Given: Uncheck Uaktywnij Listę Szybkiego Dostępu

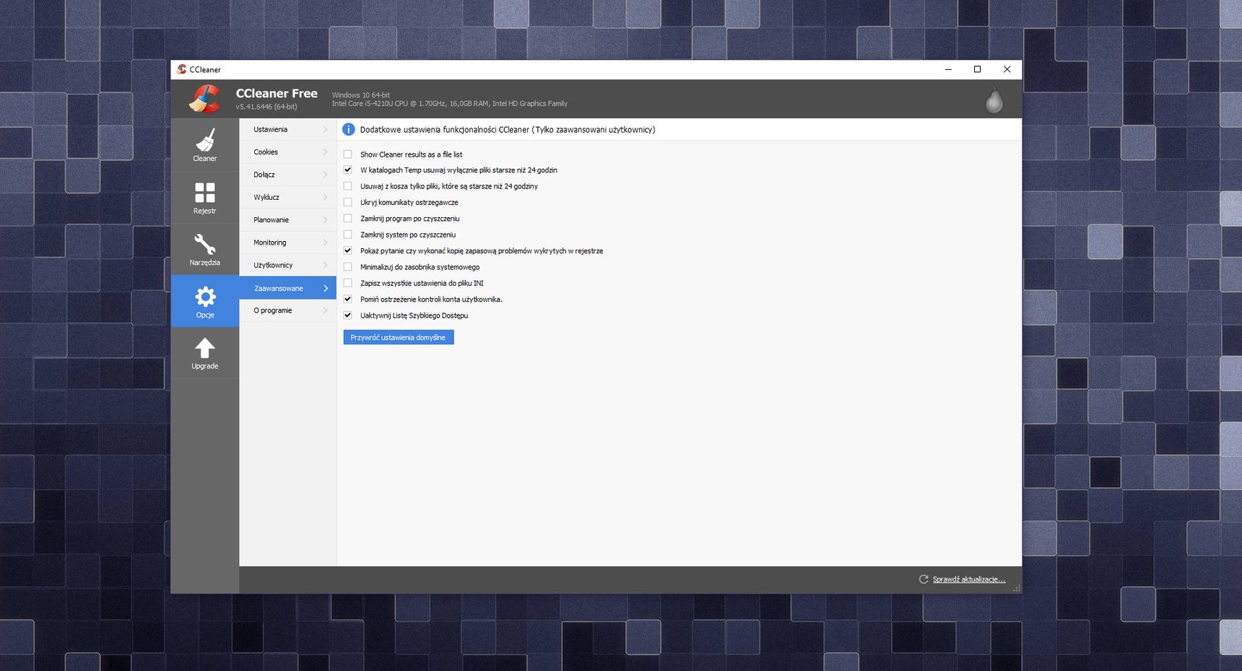Looking at the screenshot, I should tap(348, 315).
